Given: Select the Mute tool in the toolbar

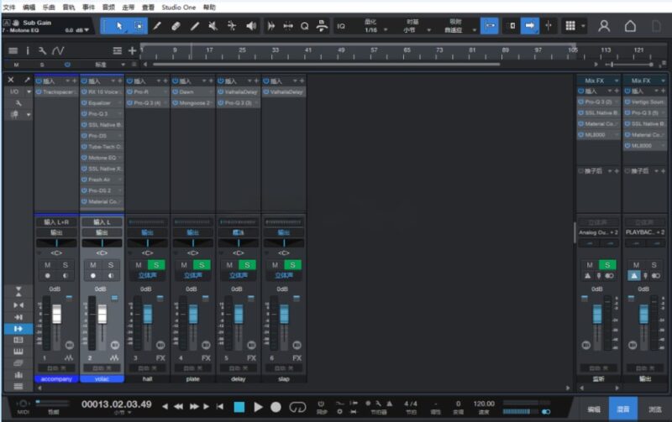Looking at the screenshot, I should [213, 26].
